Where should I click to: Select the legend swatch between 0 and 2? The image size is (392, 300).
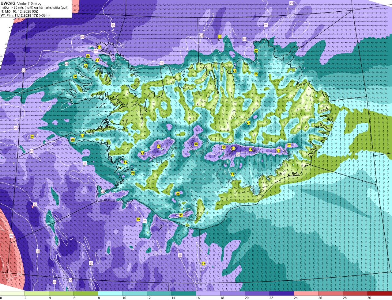coord(12,293)
